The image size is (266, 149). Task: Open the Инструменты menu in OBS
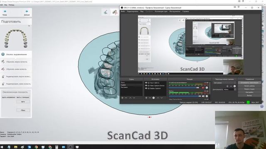click(x=175, y=12)
